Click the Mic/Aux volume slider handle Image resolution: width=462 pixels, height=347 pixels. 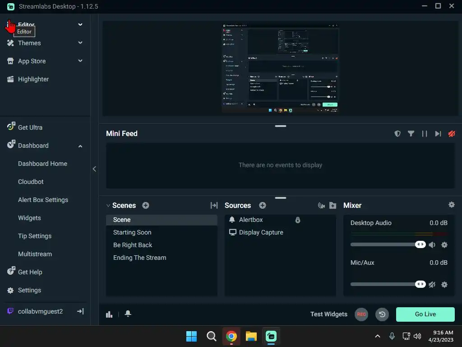click(420, 284)
